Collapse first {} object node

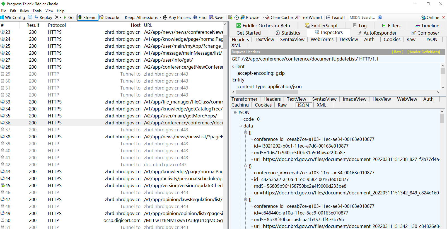point(246,133)
